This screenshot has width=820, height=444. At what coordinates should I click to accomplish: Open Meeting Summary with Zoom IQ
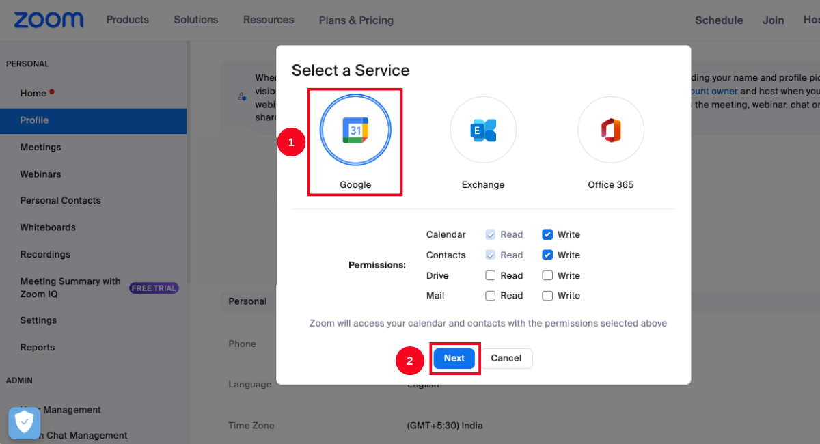click(x=70, y=288)
